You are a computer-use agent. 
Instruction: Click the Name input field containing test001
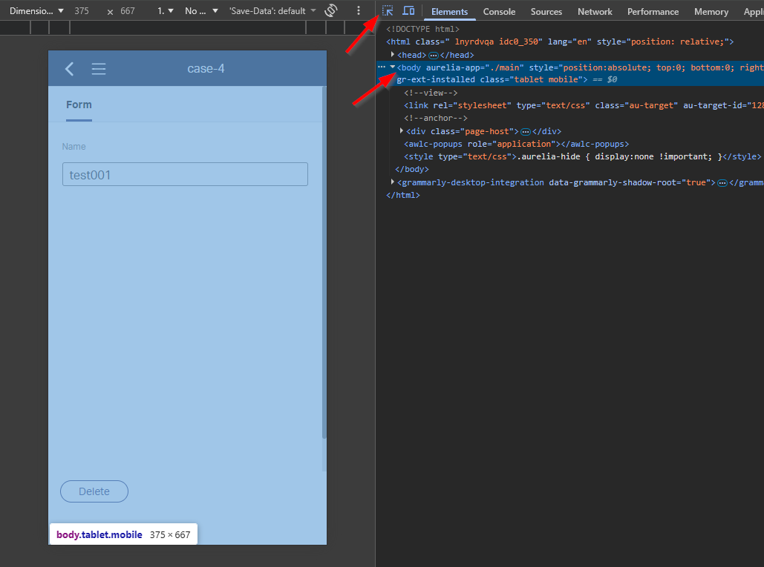(185, 175)
